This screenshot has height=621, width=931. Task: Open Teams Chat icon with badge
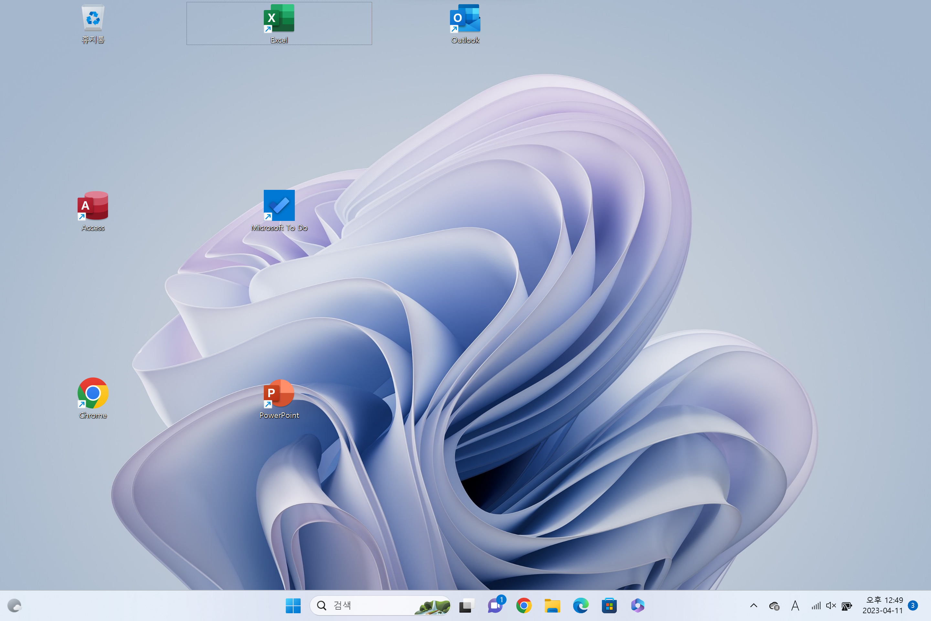(495, 605)
